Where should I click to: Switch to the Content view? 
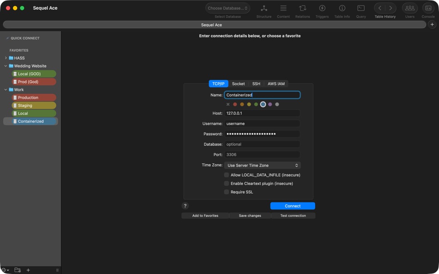point(283,10)
